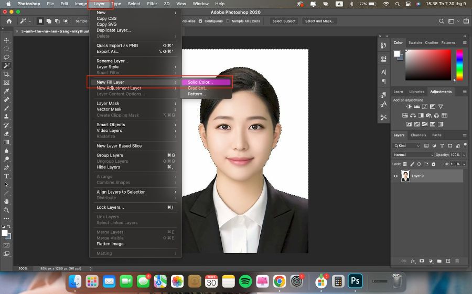
Task: Open the tool preset picker arrow
Action: 29,21
